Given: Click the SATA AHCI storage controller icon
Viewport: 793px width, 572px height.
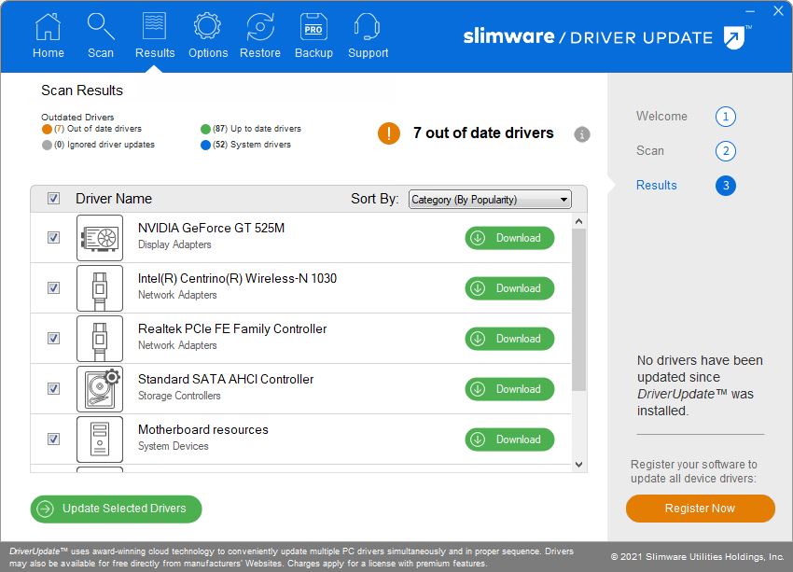Looking at the screenshot, I should click(x=100, y=389).
